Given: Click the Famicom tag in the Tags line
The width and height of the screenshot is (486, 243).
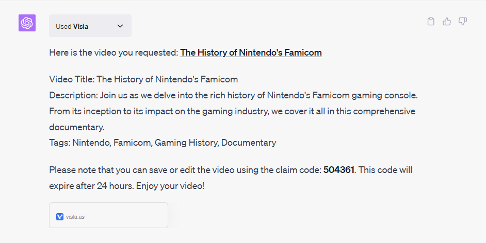Looking at the screenshot, I should tap(132, 143).
